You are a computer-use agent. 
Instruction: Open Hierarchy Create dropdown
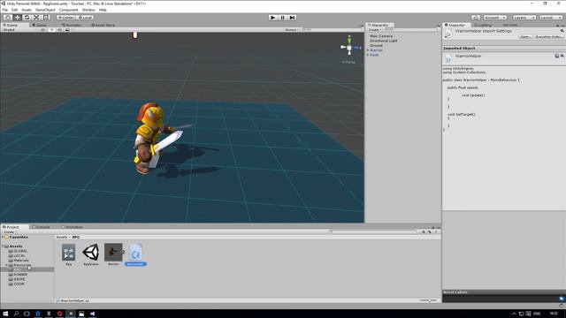pos(374,30)
